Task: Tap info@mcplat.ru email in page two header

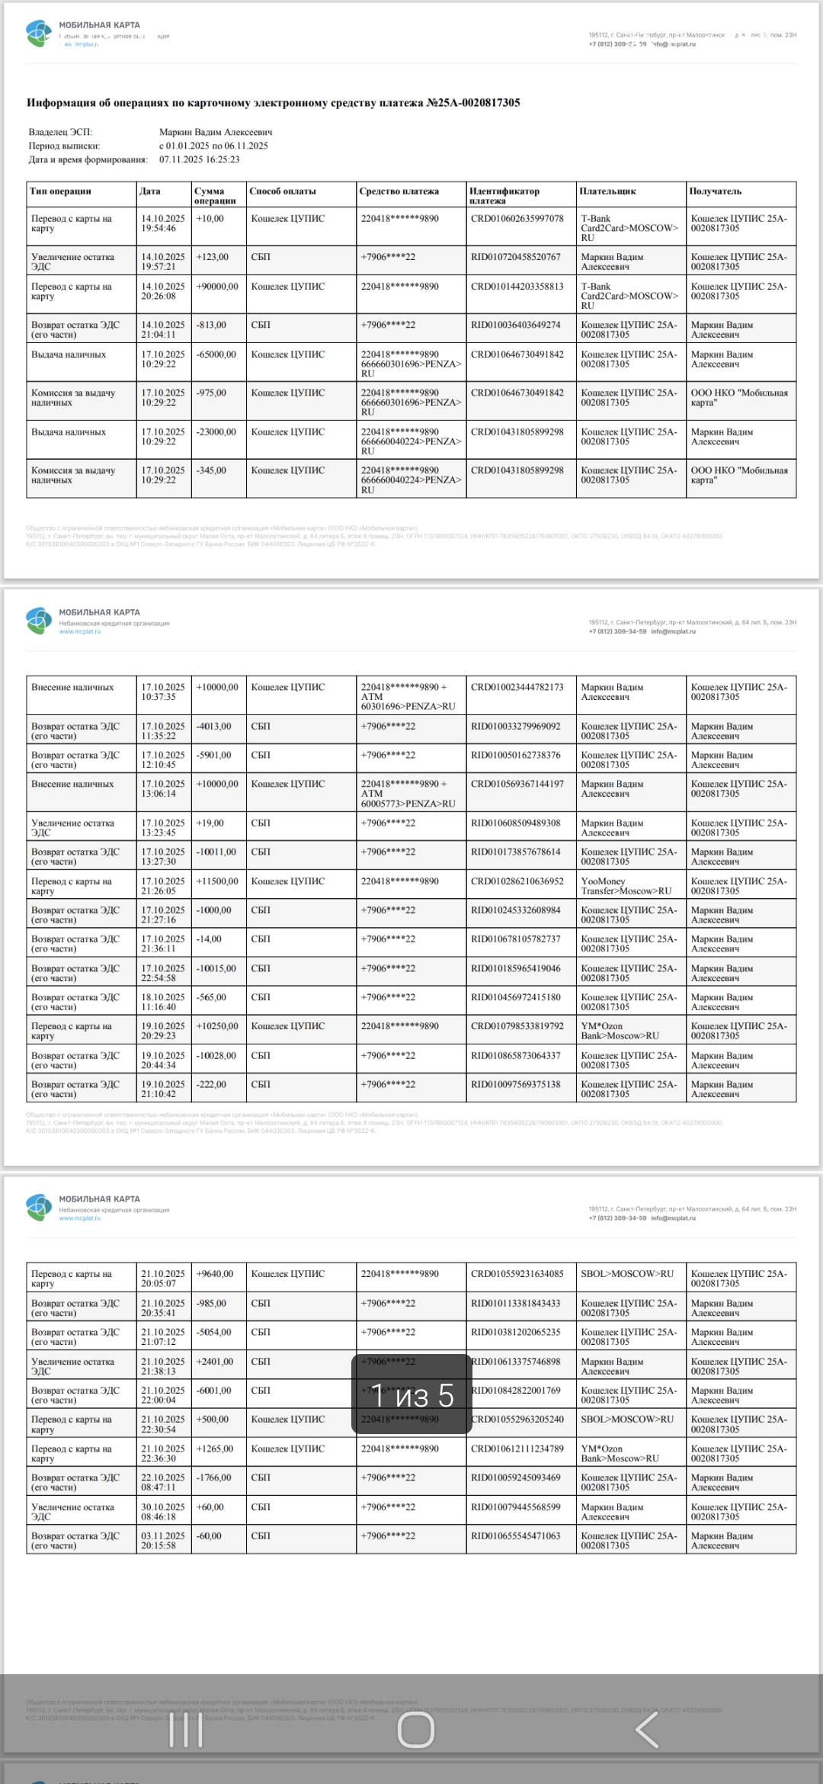Action: pyautogui.click(x=674, y=632)
